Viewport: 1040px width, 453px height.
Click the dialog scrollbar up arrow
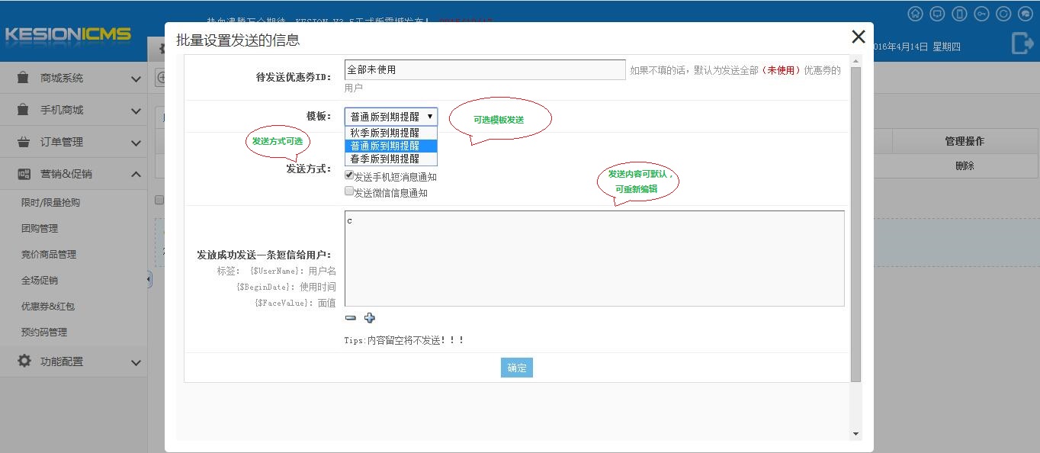pyautogui.click(x=855, y=61)
